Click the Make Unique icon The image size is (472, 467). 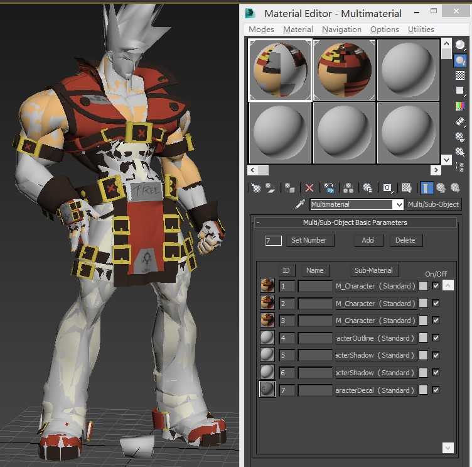[x=348, y=188]
